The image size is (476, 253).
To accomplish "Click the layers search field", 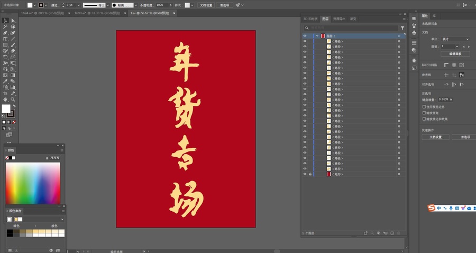I will pyautogui.click(x=351, y=28).
